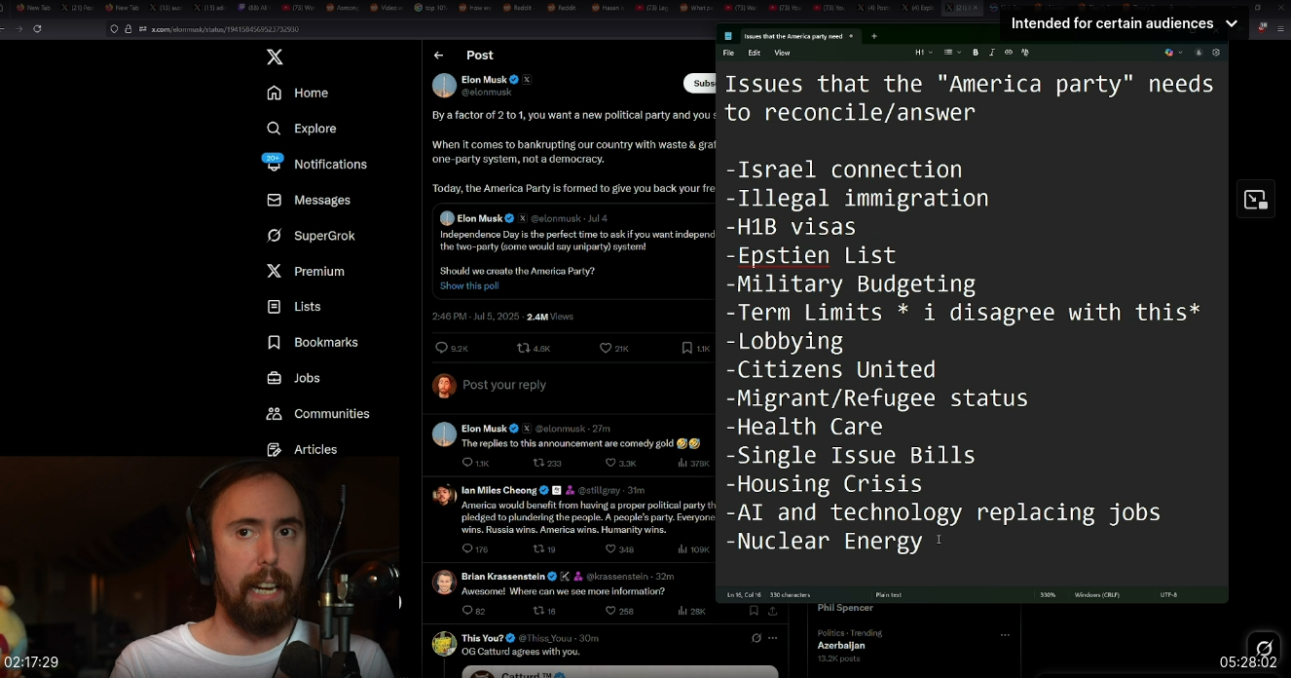The image size is (1291, 678).
Task: Like Brian Krassenstein's reply showing 258
Action: pos(619,611)
